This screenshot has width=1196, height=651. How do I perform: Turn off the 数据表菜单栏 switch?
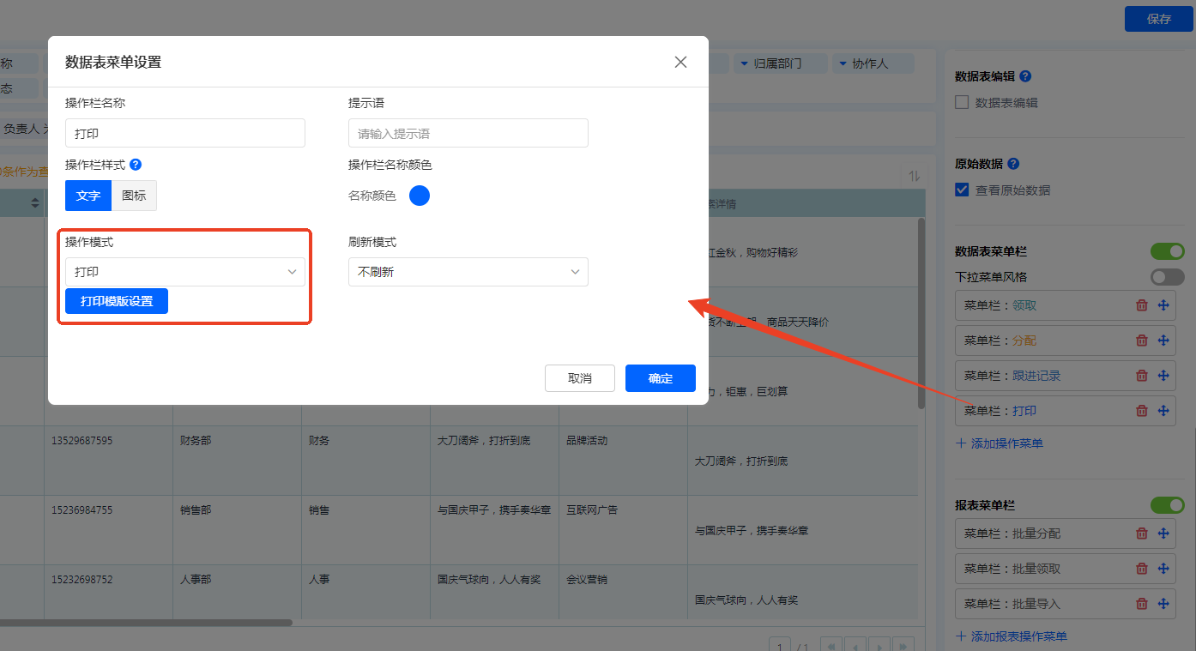pos(1167,251)
